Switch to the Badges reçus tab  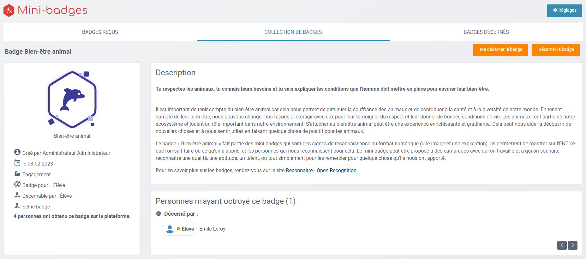point(100,32)
